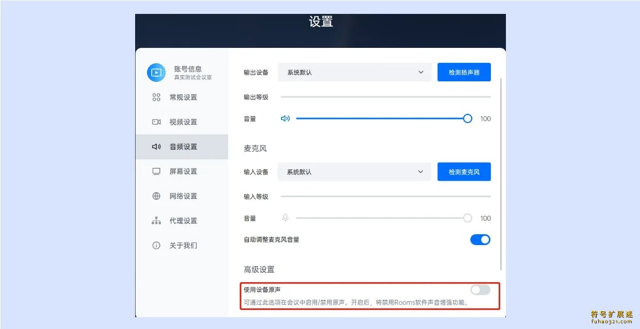Image resolution: width=640 pixels, height=329 pixels.
Task: Select the 网络设置 globe icon
Action: [156, 196]
